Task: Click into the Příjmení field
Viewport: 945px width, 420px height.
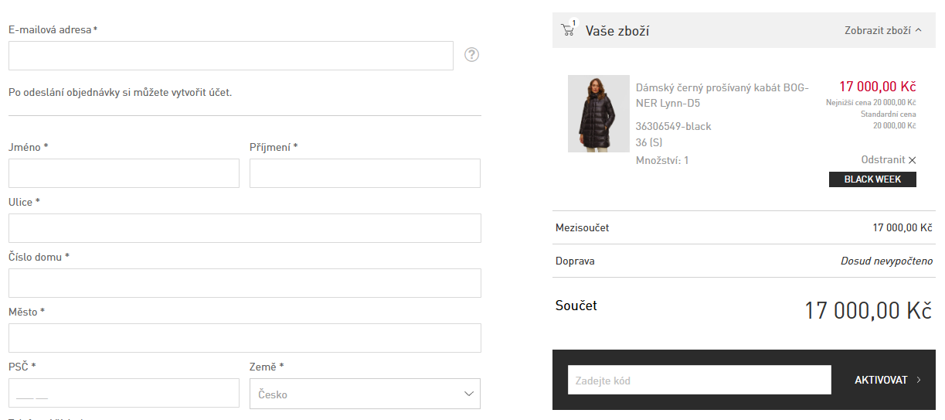Action: 365,173
